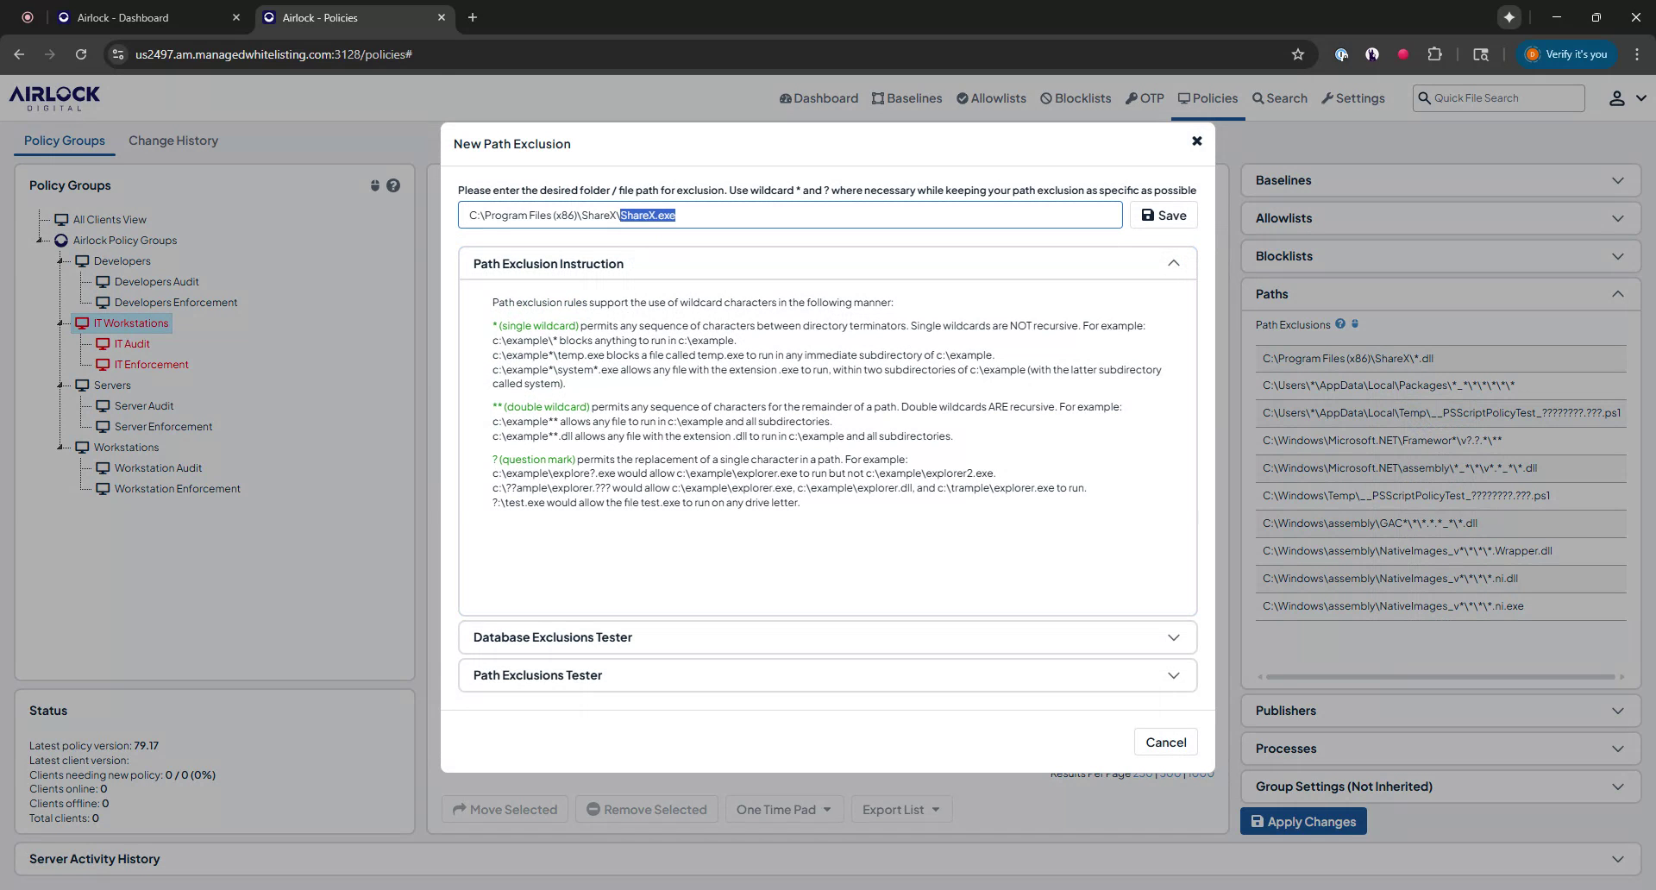Click the browser extensions puzzle icon
This screenshot has width=1656, height=890.
point(1435,53)
